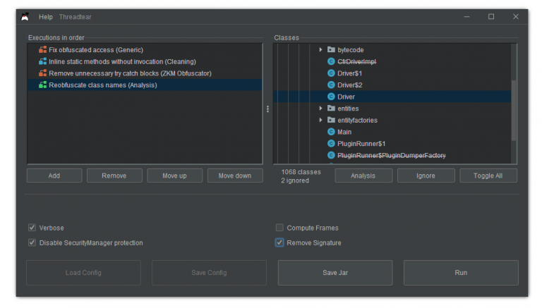Click the Run button
Image resolution: width=542 pixels, height=308 pixels.
tap(461, 273)
